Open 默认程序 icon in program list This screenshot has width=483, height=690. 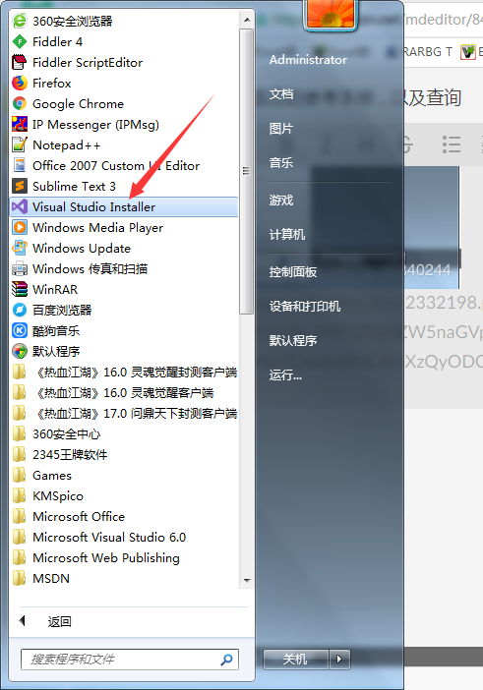(x=20, y=351)
